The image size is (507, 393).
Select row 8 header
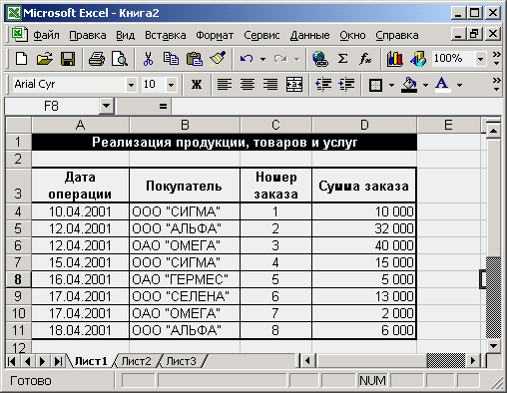coord(18,279)
